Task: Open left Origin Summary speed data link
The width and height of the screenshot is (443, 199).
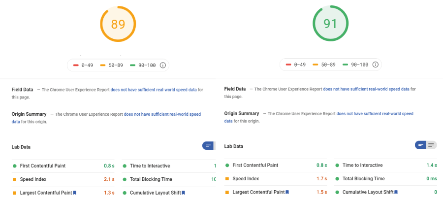Action: [162, 114]
